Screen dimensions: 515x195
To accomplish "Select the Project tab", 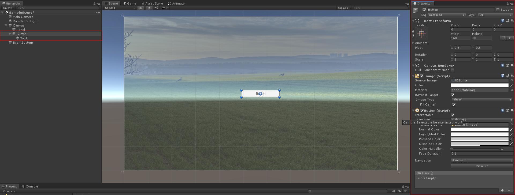I will 10,186.
